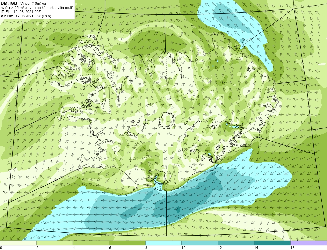Screen dimensions: 327x250
Task: Click the 'hviður > 25 m/s (hvítt)' text line
Action: pos(37,8)
